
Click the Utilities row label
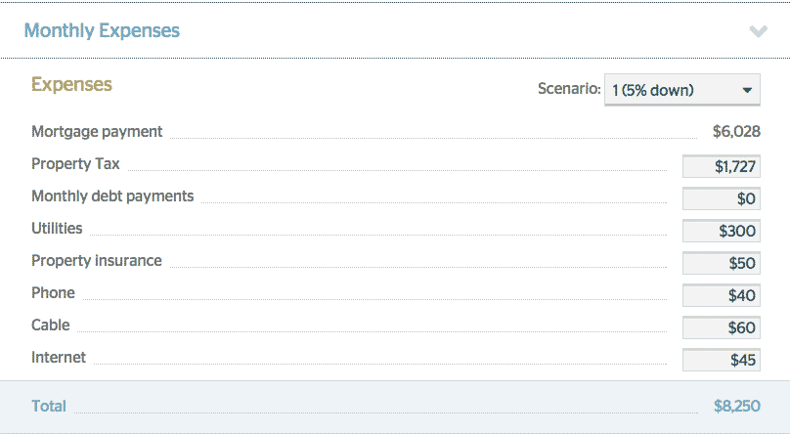pos(57,228)
